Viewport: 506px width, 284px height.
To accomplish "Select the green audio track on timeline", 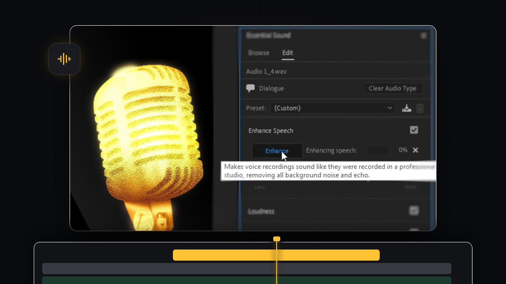I will click(247, 280).
